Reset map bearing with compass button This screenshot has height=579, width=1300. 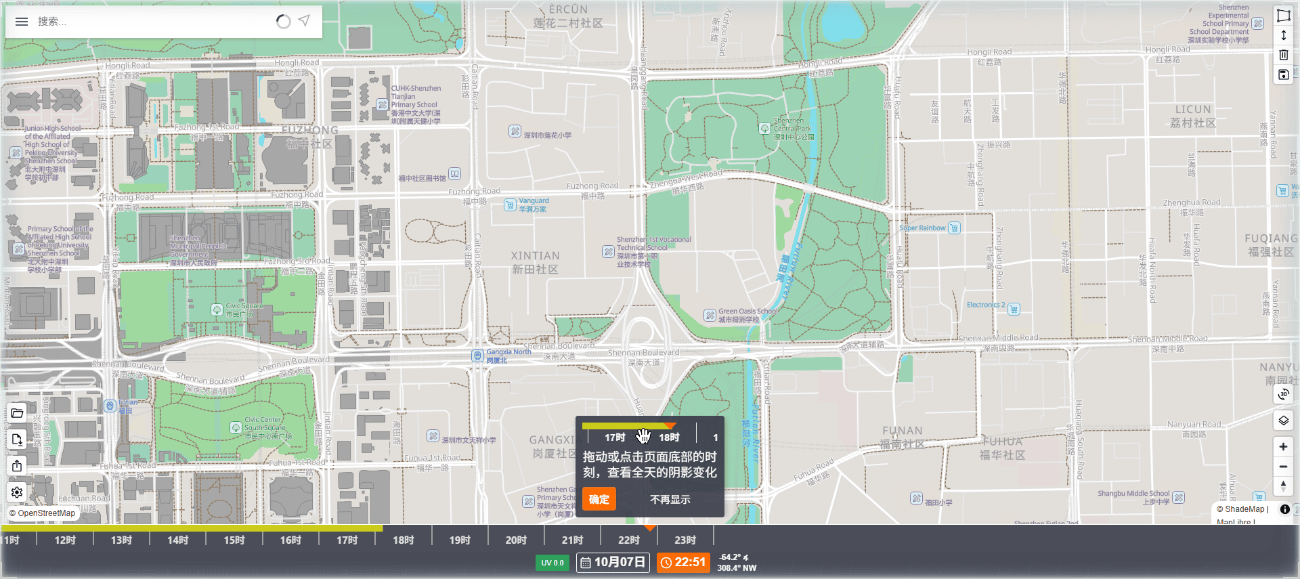tap(1283, 486)
